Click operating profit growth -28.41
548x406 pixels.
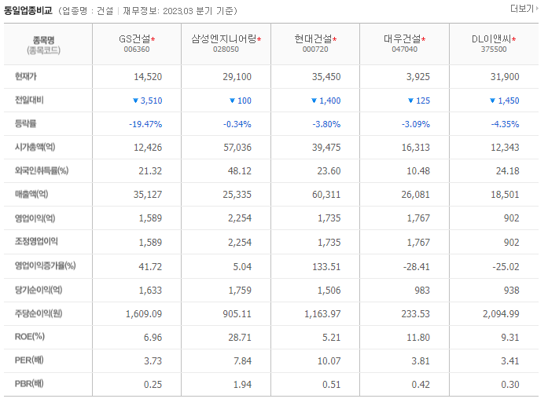coord(416,267)
